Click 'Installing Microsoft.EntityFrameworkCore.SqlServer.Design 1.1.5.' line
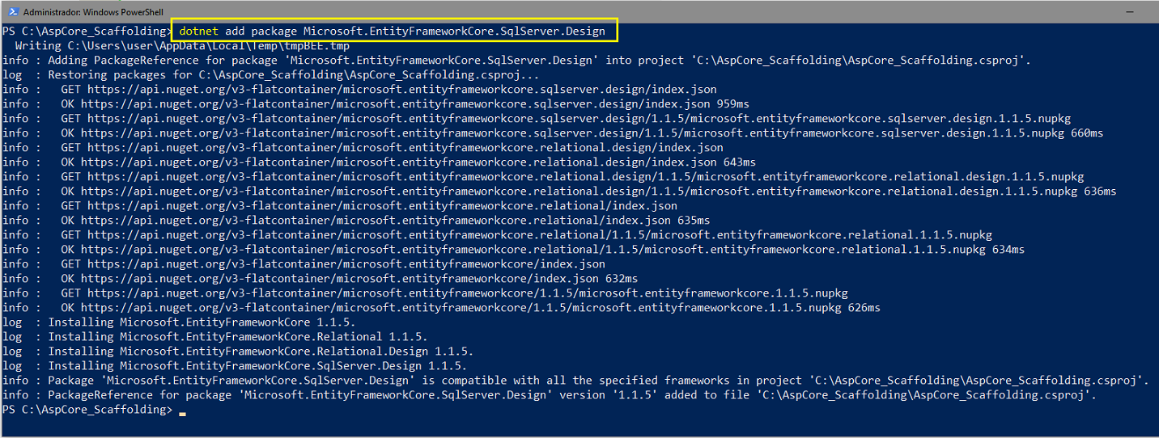1159x438 pixels. [x=257, y=366]
